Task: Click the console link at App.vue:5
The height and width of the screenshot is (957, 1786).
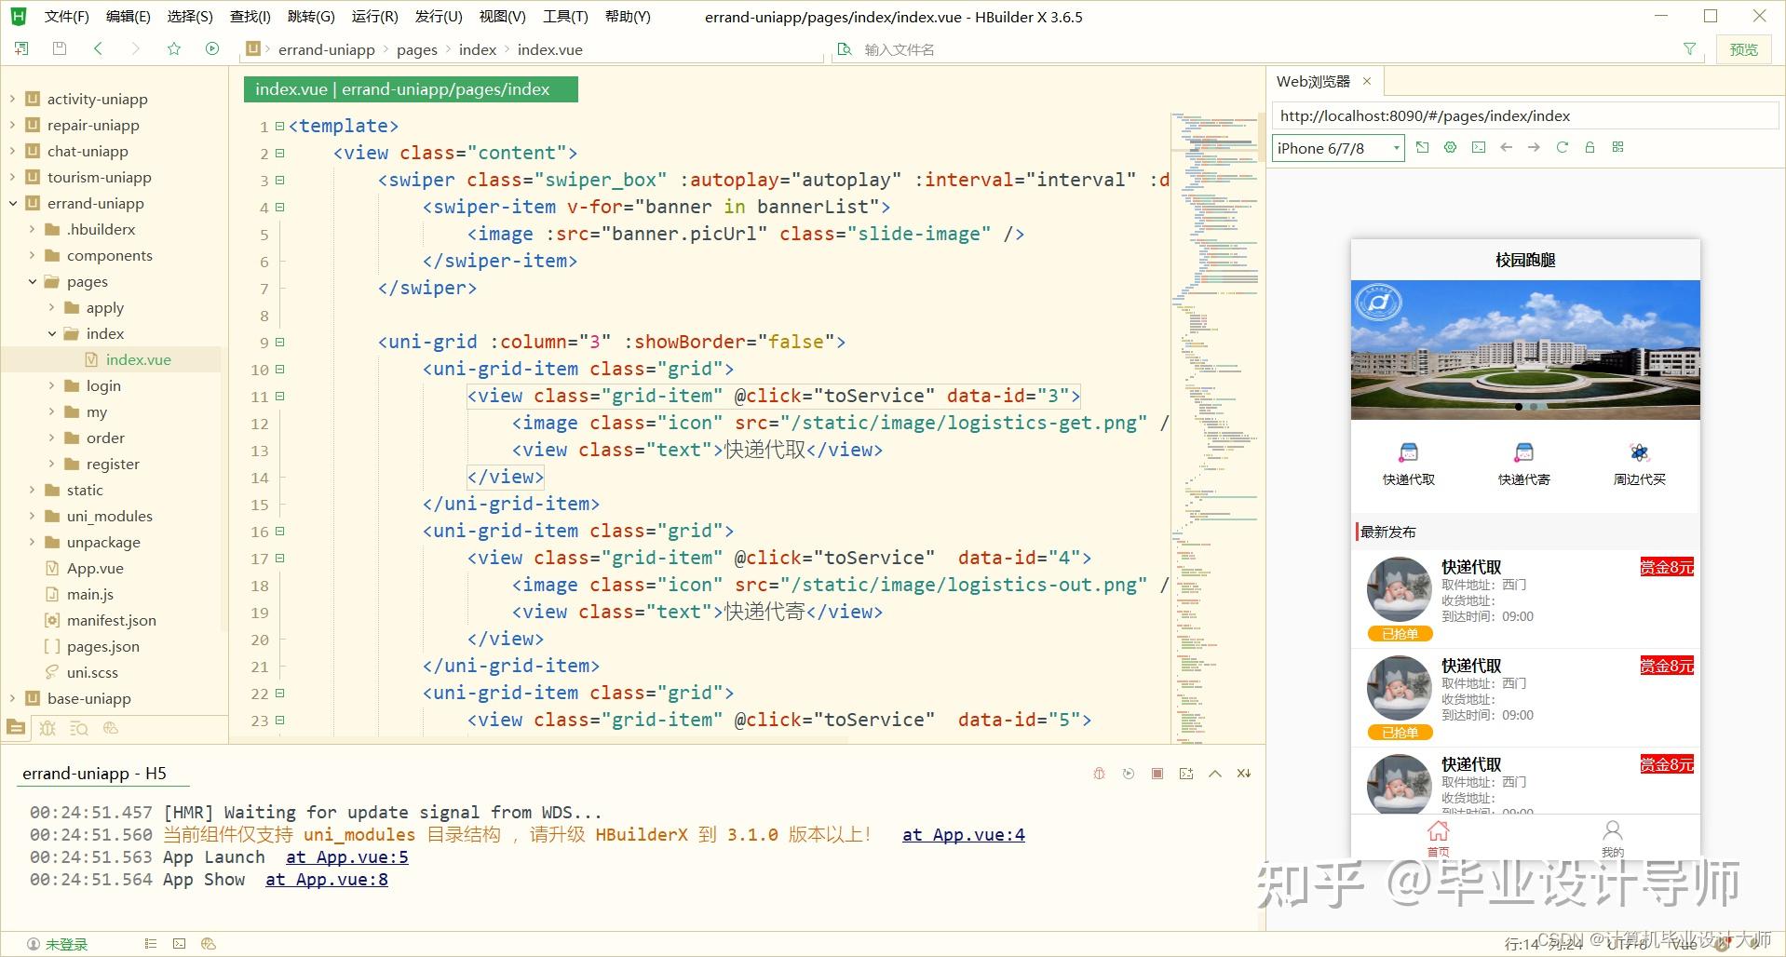Action: point(346,857)
